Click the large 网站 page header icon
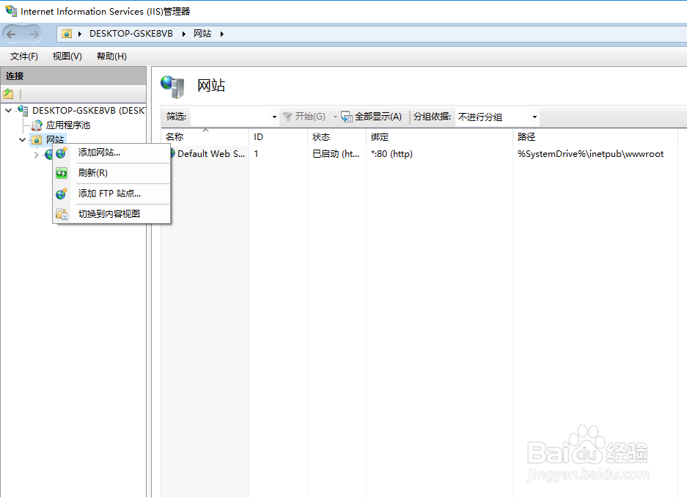The width and height of the screenshot is (687, 498). point(172,87)
